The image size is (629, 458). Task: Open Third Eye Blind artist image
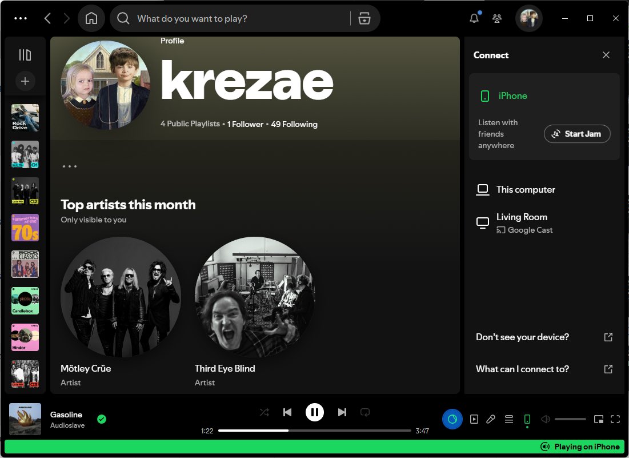point(255,297)
